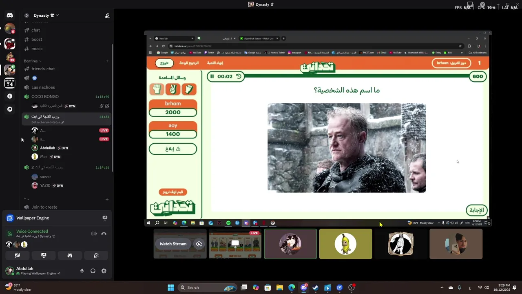The width and height of the screenshot is (522, 294).
Task: Toggle deafen headphones icon
Action: (x=93, y=271)
